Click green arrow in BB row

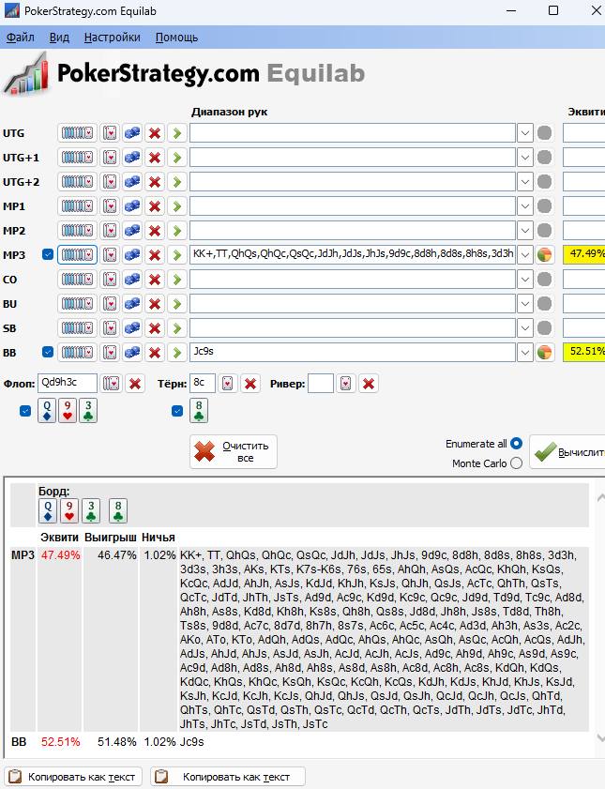pos(177,352)
